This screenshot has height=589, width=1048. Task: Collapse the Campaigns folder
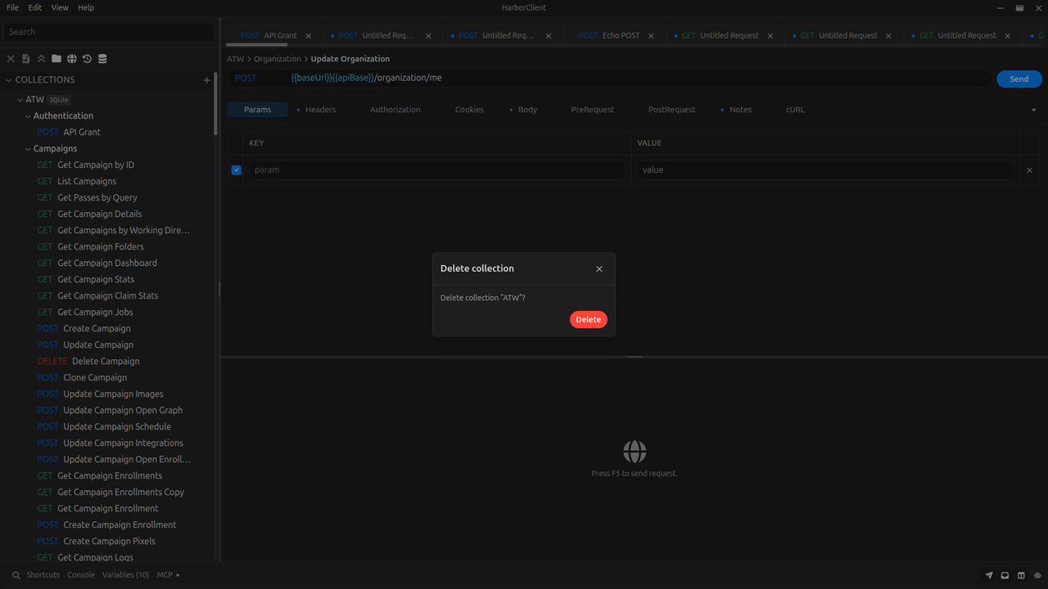(x=28, y=149)
